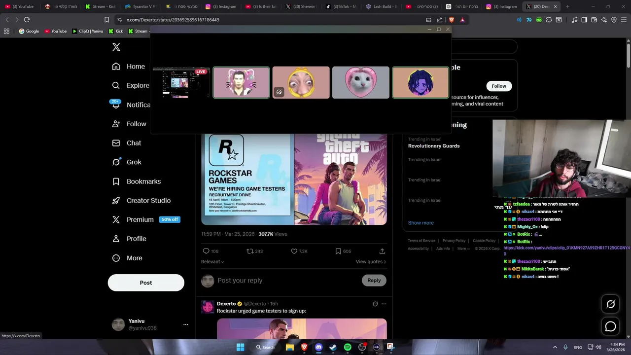
Task: Click the share icon on the post
Action: [x=382, y=251]
